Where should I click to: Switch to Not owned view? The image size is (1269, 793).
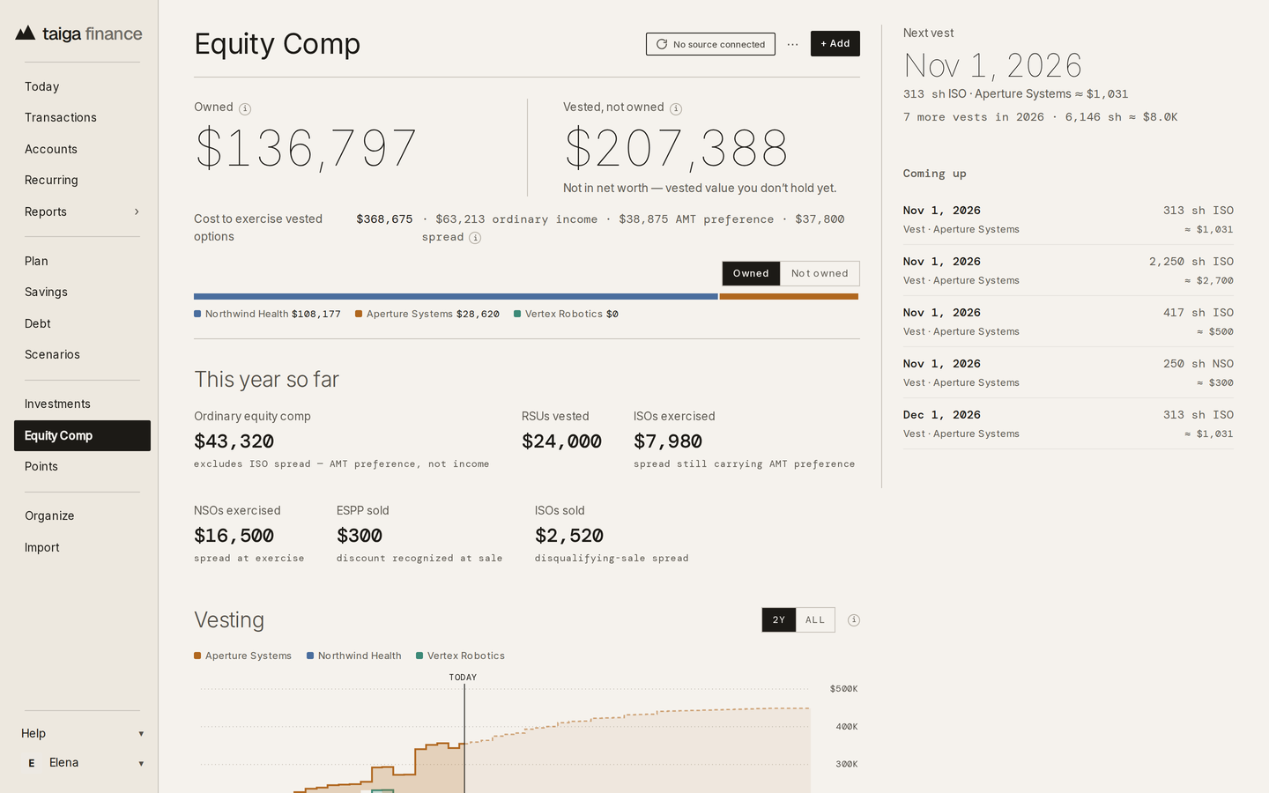820,273
